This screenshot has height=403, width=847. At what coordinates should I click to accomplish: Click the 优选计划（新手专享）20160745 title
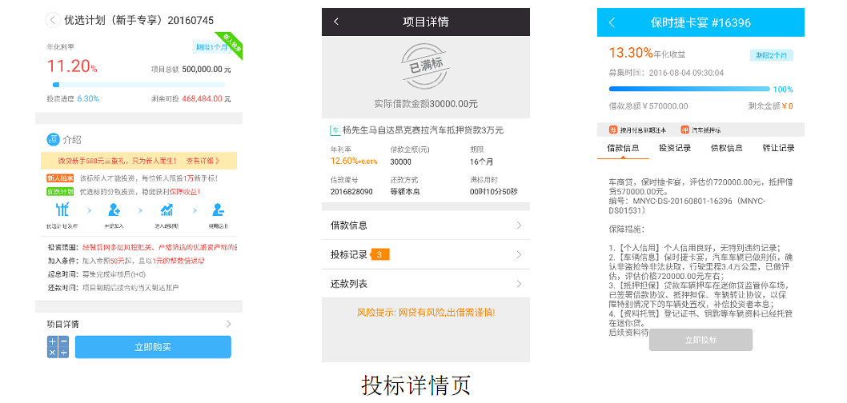138,21
